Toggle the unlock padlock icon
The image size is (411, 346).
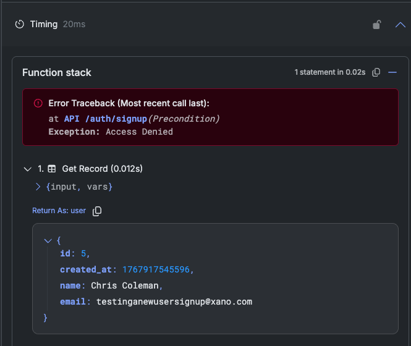click(376, 25)
